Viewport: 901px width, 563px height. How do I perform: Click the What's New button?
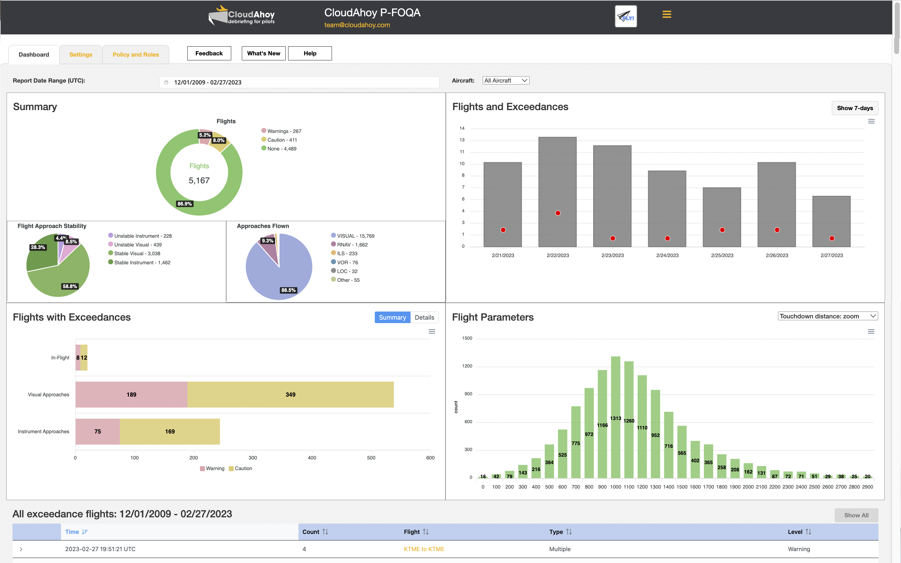click(264, 53)
